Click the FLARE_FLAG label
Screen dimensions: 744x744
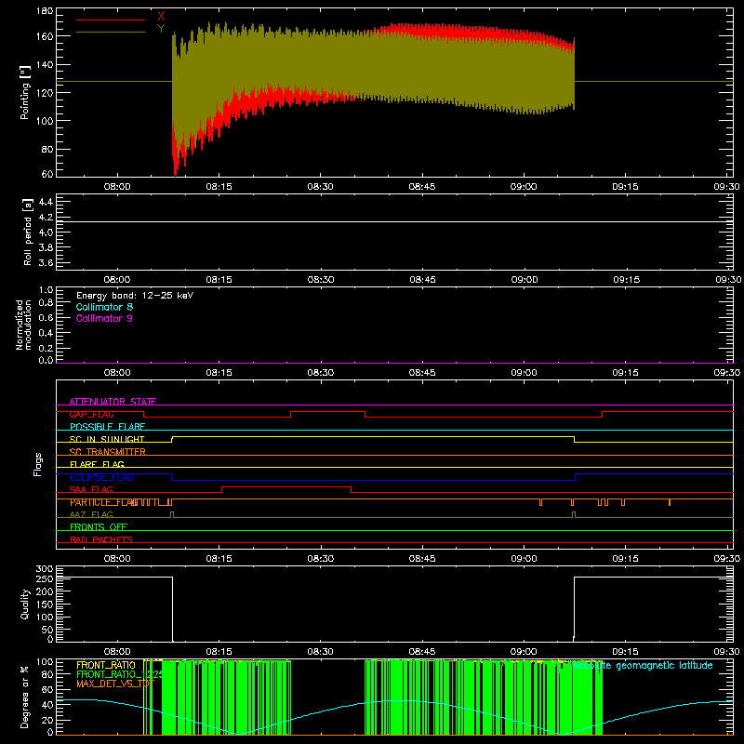pyautogui.click(x=97, y=464)
